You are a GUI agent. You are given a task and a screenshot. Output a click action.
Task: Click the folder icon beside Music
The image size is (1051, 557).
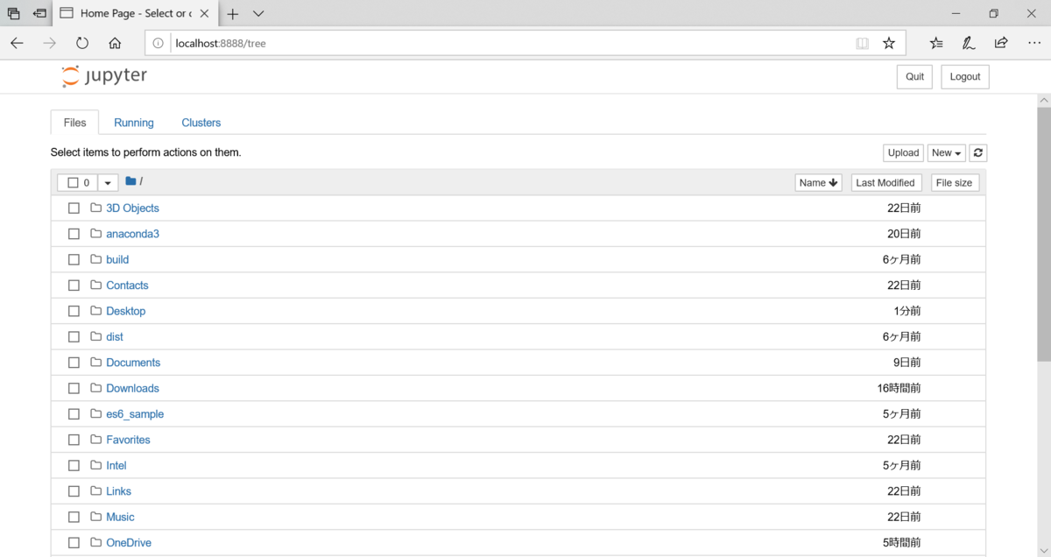(96, 517)
